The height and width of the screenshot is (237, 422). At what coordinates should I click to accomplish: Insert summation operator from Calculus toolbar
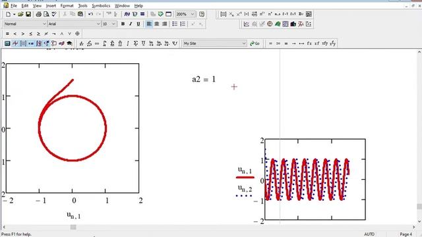click(x=136, y=43)
